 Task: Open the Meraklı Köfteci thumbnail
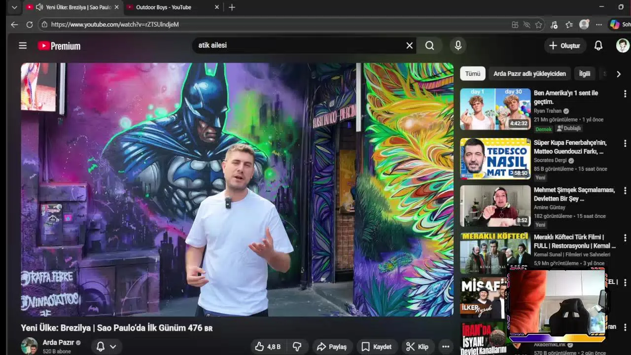tap(495, 253)
